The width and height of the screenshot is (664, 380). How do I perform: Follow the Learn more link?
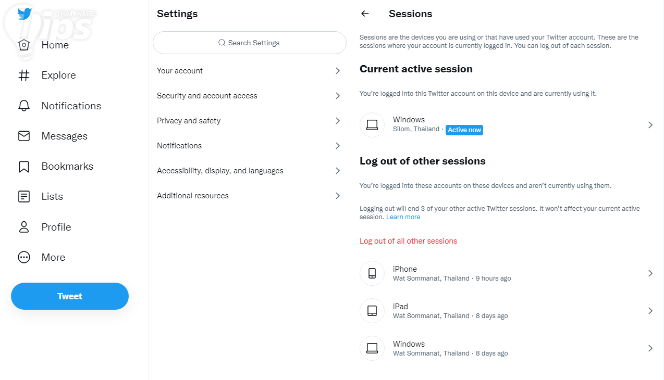tap(403, 217)
